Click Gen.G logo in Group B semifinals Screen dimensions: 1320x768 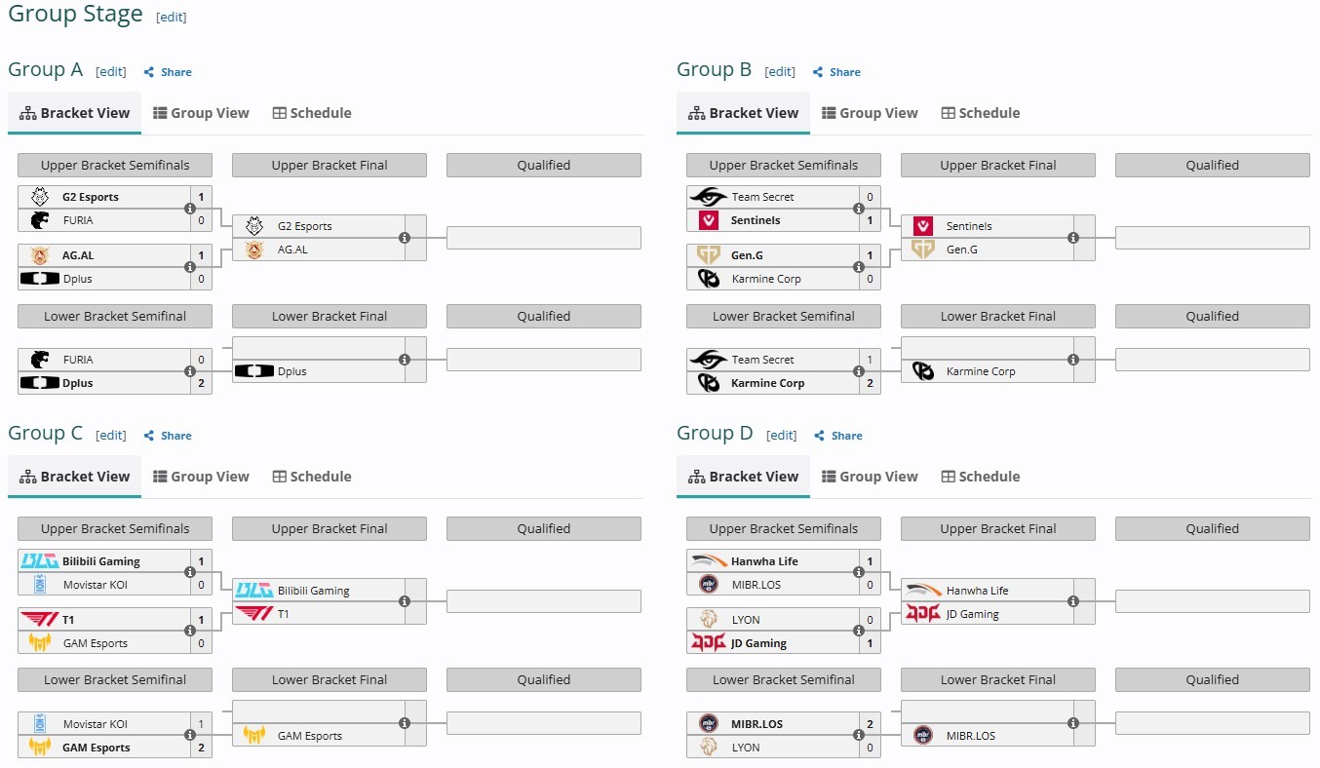click(x=709, y=255)
